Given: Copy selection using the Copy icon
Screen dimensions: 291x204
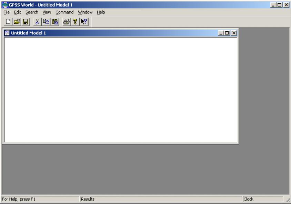Looking at the screenshot, I should coord(46,22).
